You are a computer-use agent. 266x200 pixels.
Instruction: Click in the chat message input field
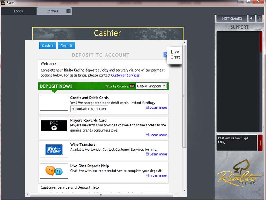click(x=236, y=142)
